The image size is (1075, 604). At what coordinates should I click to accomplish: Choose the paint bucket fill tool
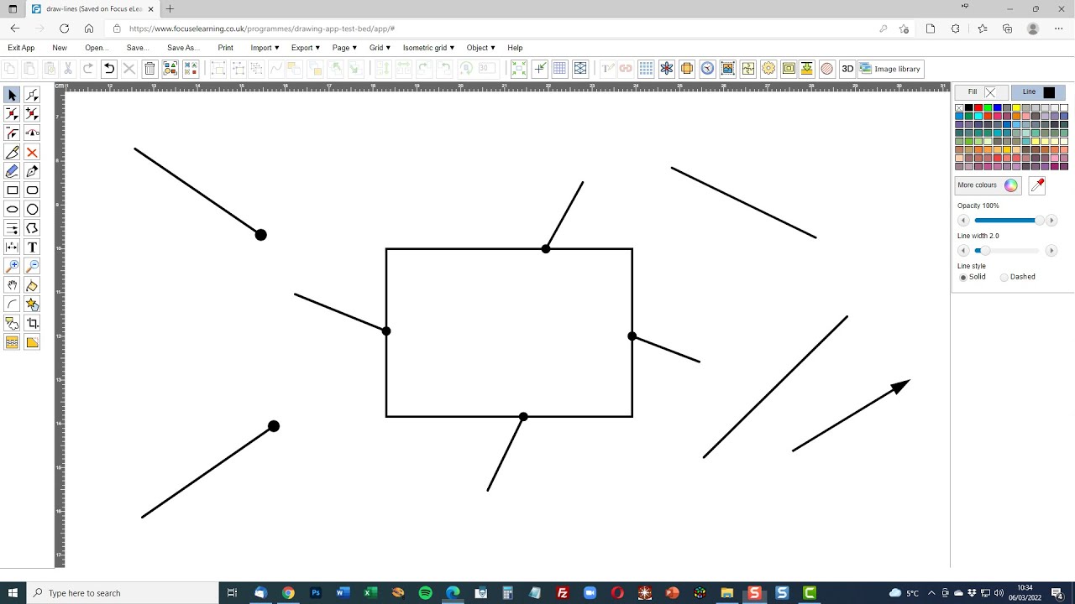tap(32, 285)
